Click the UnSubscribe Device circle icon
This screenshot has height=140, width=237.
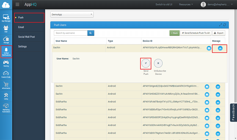(x=158, y=63)
